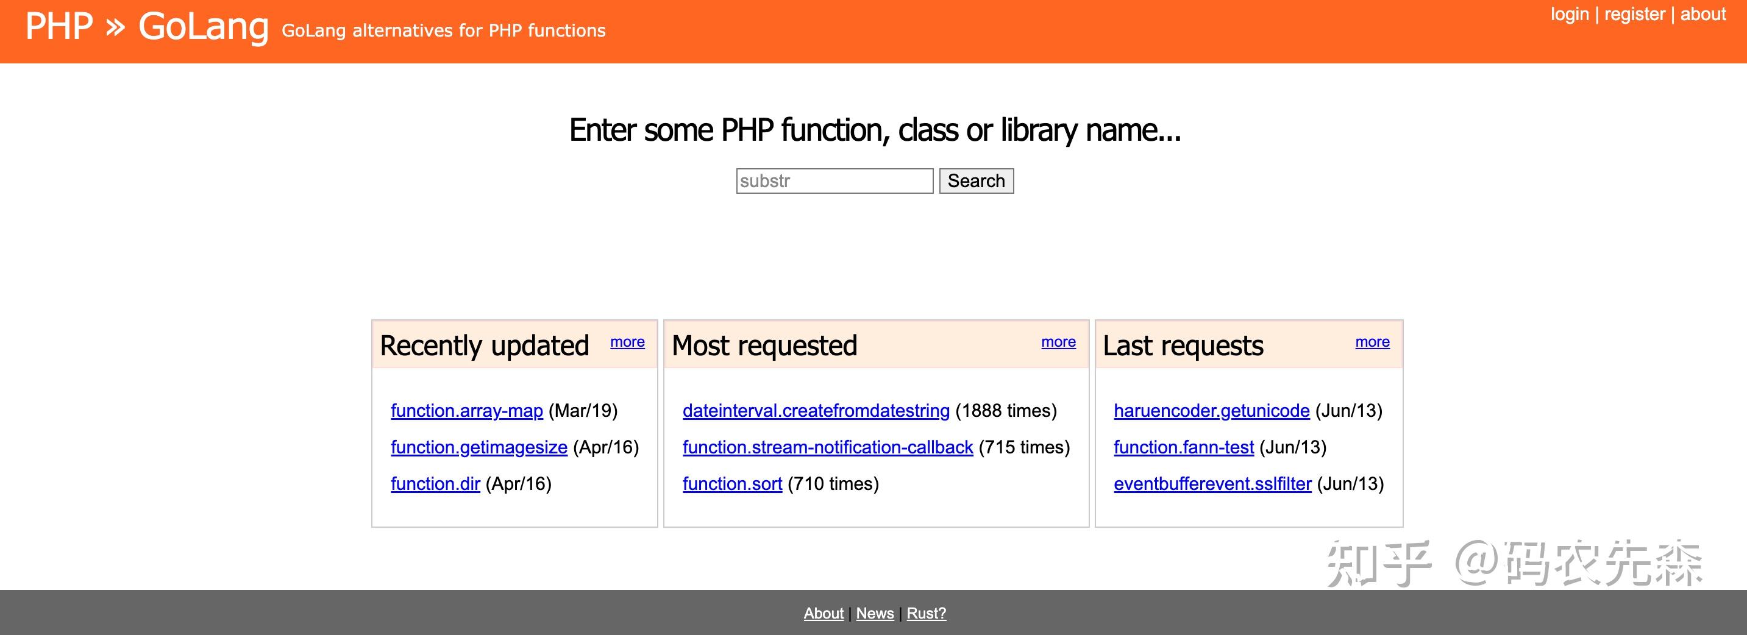Open function.fann-test link
1747x635 pixels.
click(x=1183, y=447)
